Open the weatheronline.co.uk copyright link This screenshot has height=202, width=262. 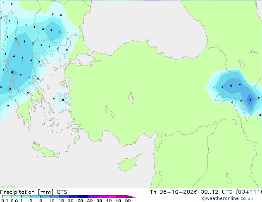click(x=227, y=198)
